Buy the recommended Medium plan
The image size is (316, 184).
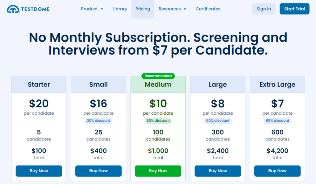click(158, 171)
